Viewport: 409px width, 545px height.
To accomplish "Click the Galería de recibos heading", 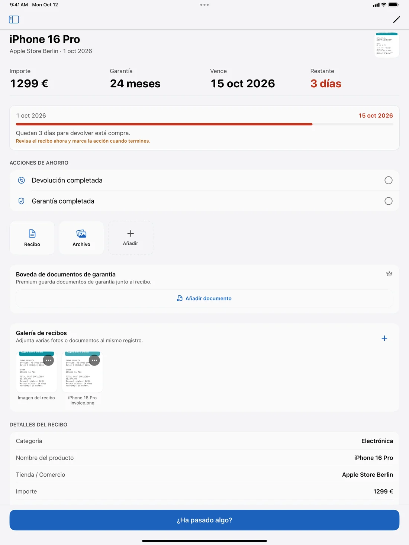I will (x=41, y=333).
